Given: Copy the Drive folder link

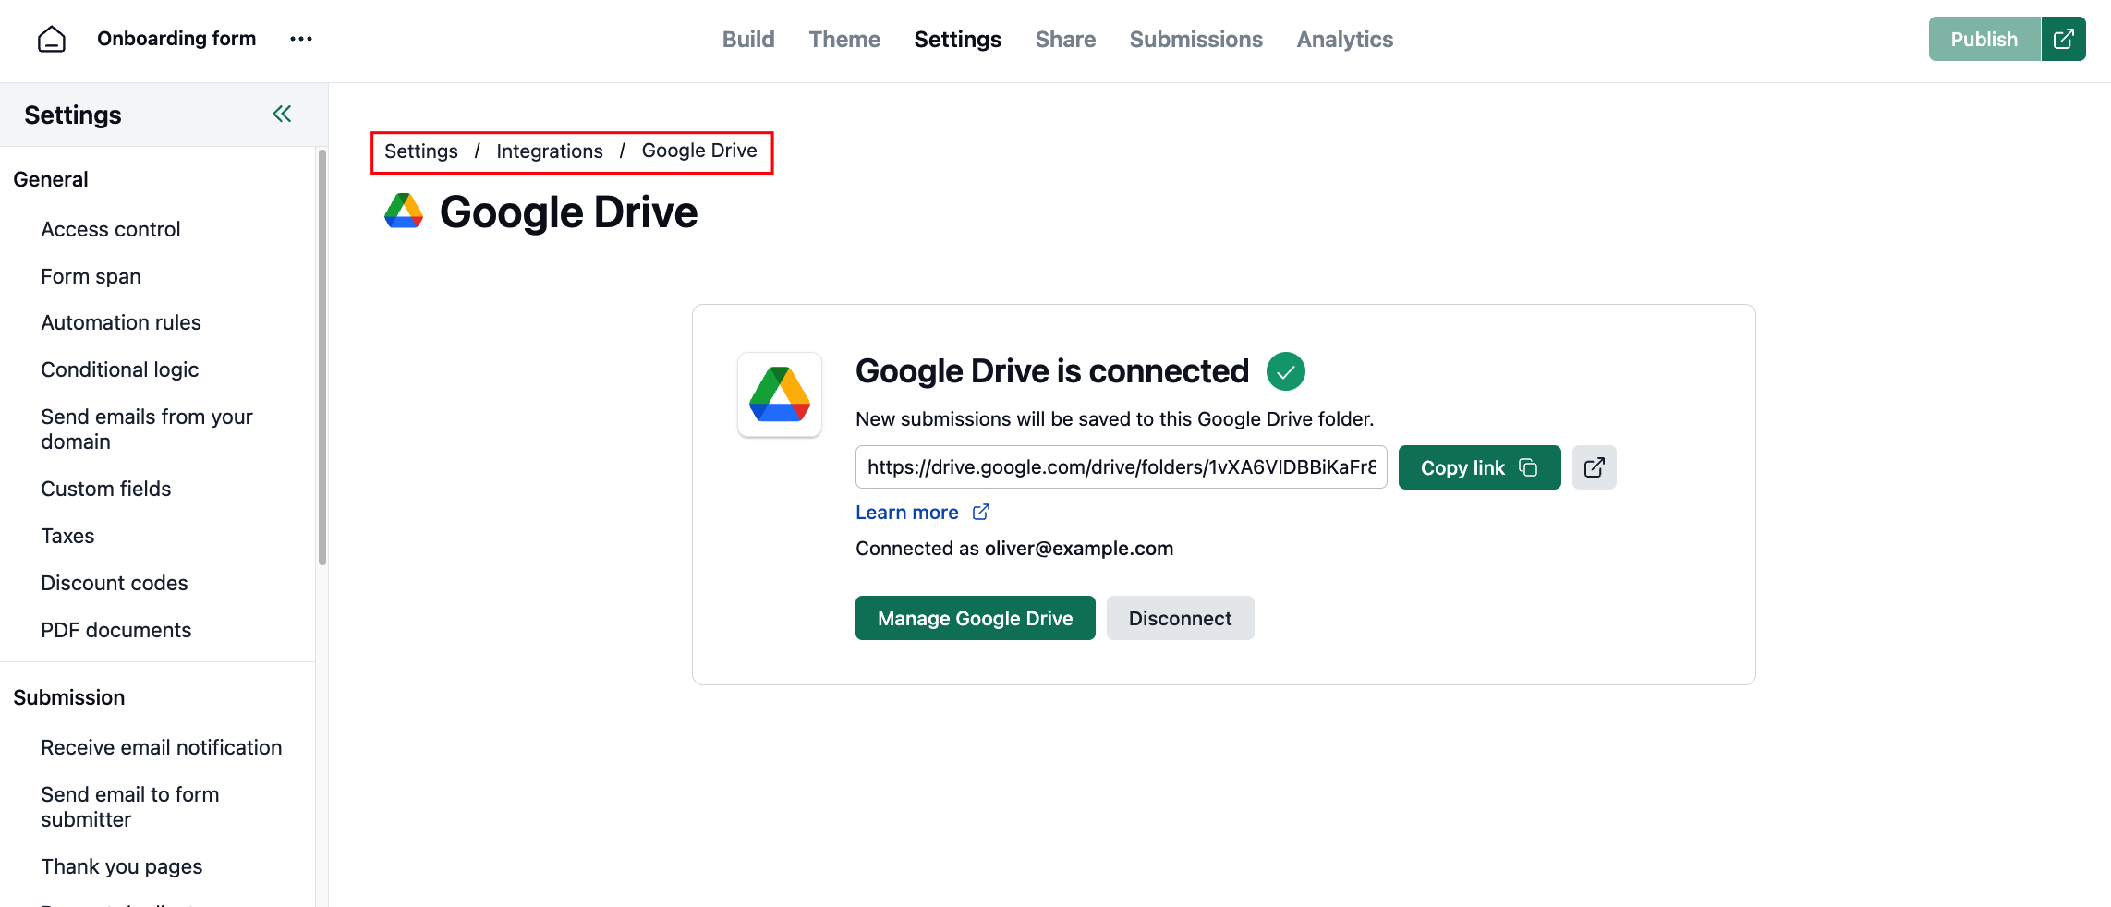Looking at the screenshot, I should pyautogui.click(x=1480, y=467).
